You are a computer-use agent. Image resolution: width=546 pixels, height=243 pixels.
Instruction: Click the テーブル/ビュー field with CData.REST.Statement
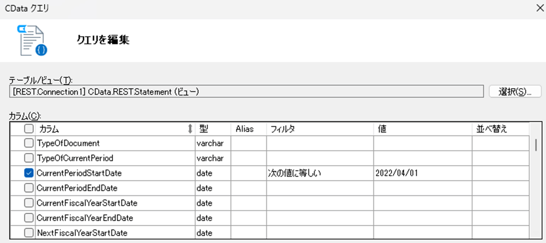(x=246, y=92)
